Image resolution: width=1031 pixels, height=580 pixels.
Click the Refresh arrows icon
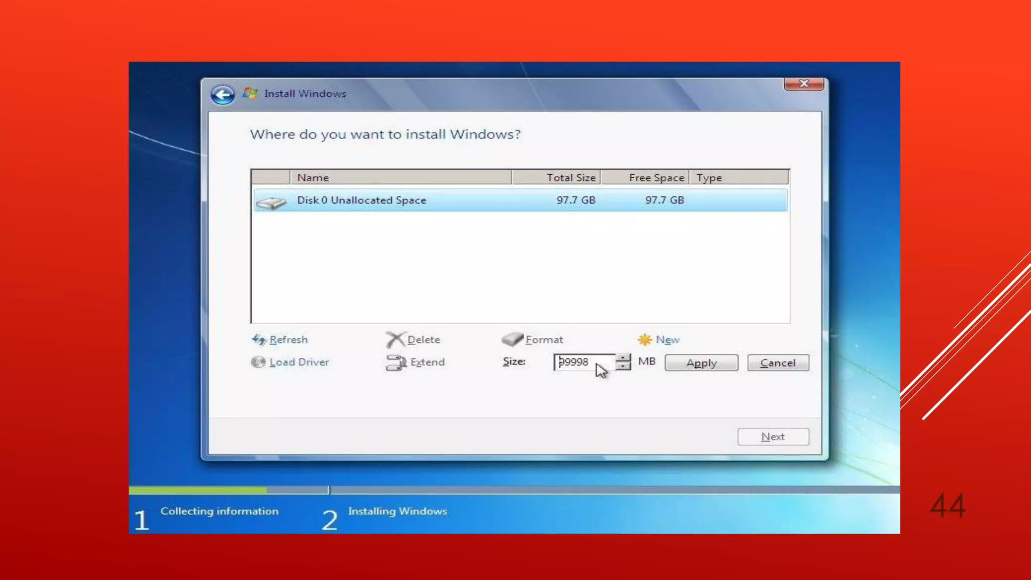pos(259,340)
